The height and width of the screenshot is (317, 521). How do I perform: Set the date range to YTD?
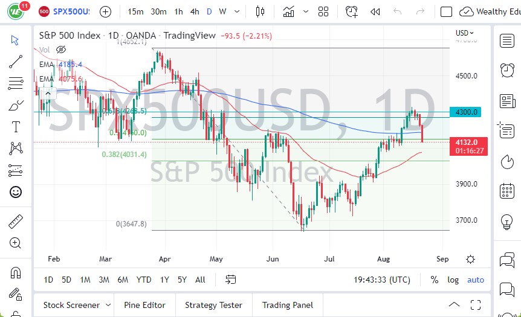coord(144,280)
